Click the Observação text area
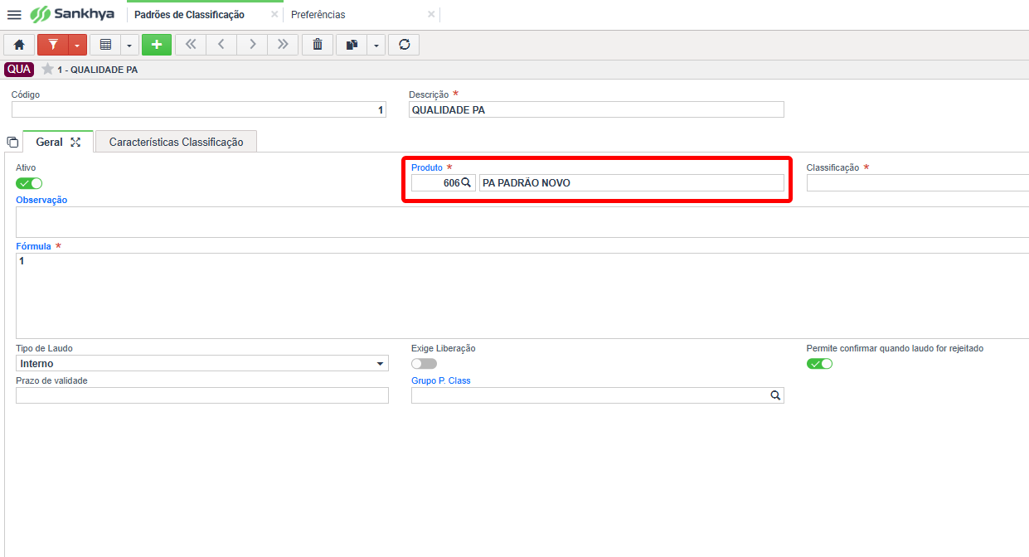Image resolution: width=1029 pixels, height=557 pixels. pyautogui.click(x=522, y=222)
